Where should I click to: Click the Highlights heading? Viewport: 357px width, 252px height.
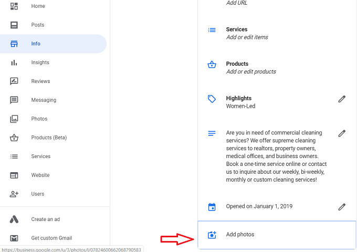[x=239, y=98]
